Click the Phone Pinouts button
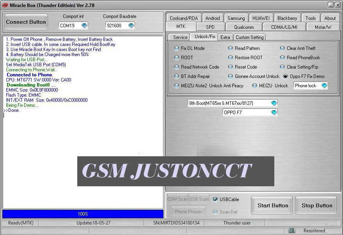The width and height of the screenshot is (343, 235). click(188, 211)
